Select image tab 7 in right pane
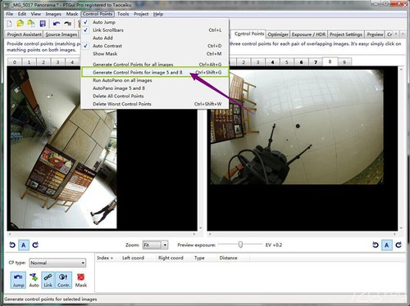410x306 pixels. coord(316,62)
